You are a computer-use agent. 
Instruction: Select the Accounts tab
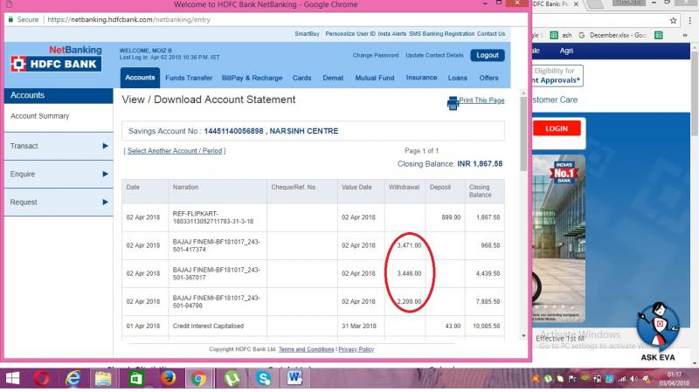(140, 78)
